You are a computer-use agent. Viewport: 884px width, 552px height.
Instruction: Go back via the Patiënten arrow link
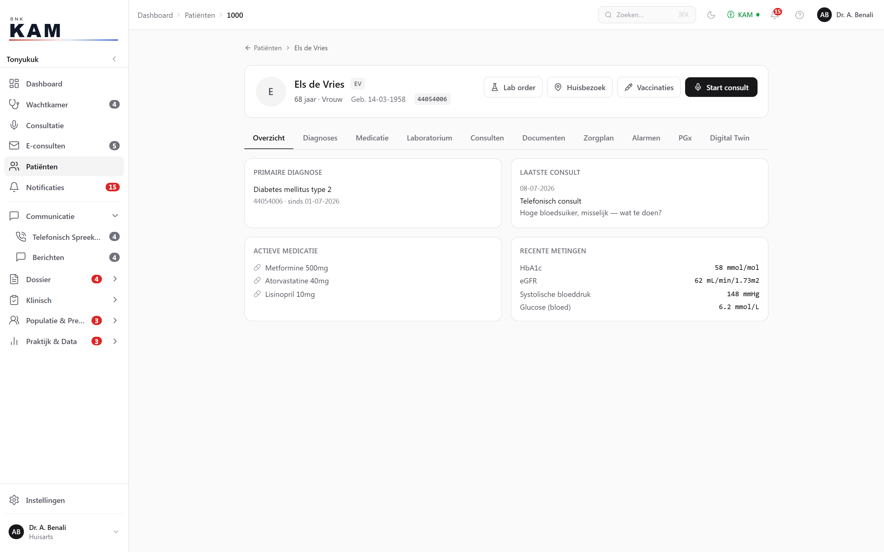tap(263, 48)
